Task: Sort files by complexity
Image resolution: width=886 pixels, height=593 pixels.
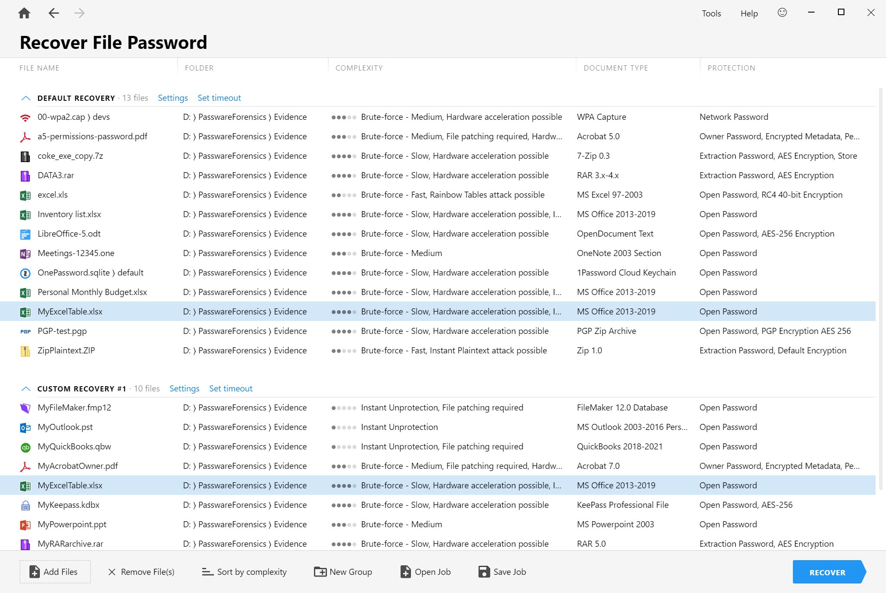Action: [244, 572]
